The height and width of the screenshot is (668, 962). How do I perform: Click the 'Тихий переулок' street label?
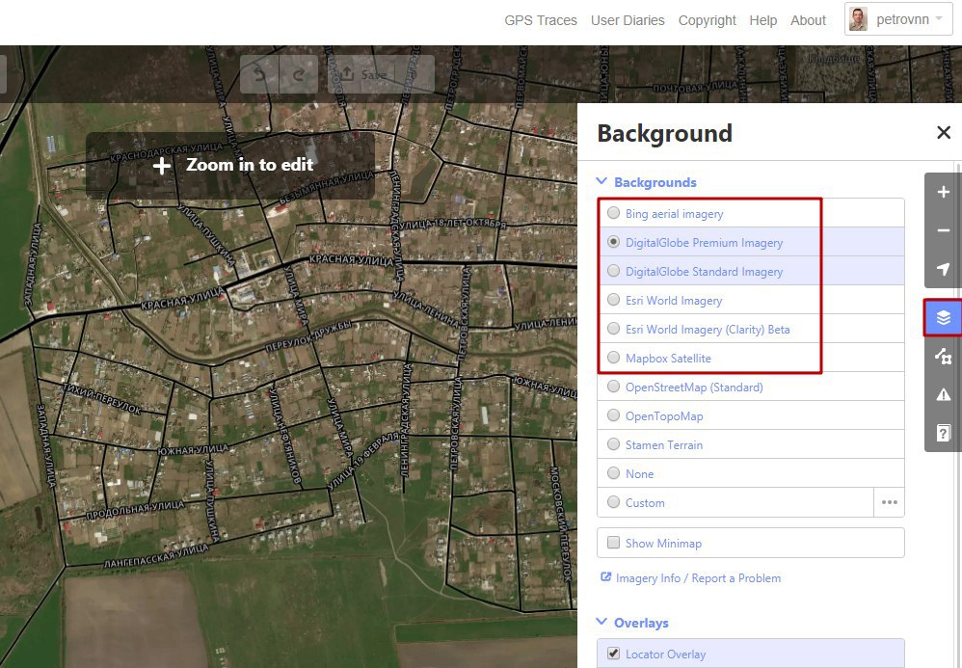tap(103, 399)
